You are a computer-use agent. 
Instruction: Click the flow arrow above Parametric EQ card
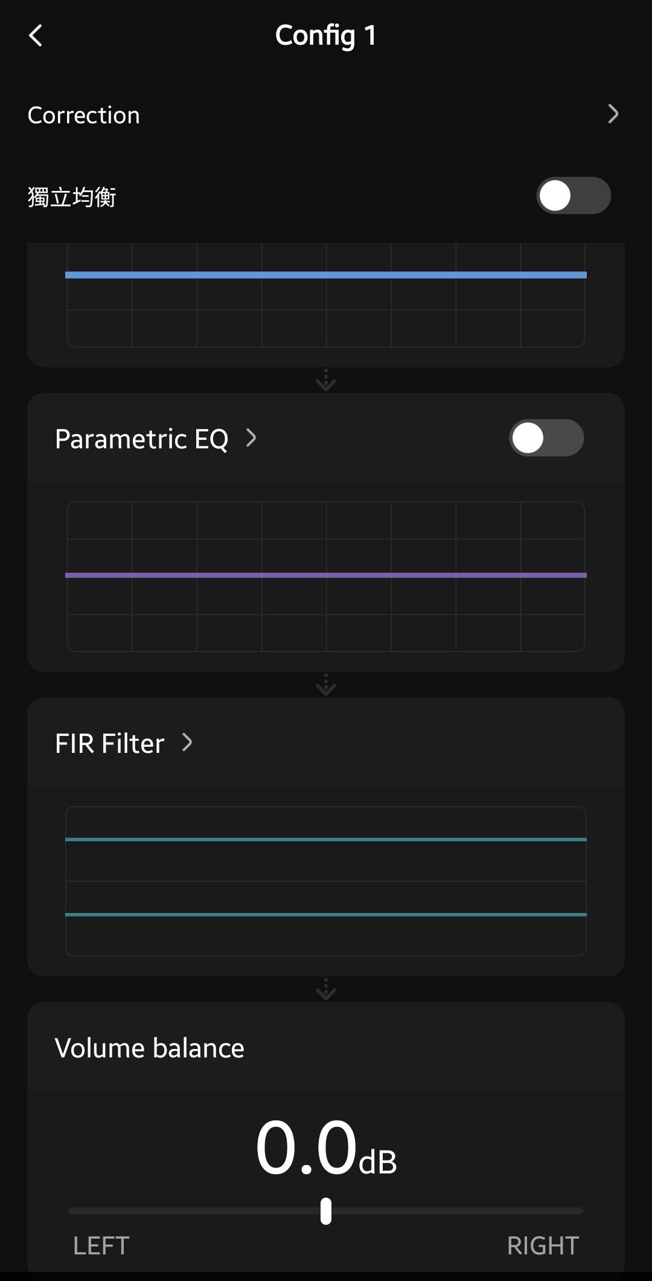(x=326, y=381)
